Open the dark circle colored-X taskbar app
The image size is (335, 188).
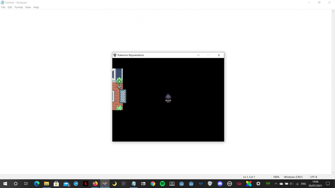point(124,184)
